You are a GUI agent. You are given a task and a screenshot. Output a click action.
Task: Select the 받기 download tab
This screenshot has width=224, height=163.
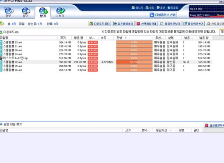(x=43, y=13)
